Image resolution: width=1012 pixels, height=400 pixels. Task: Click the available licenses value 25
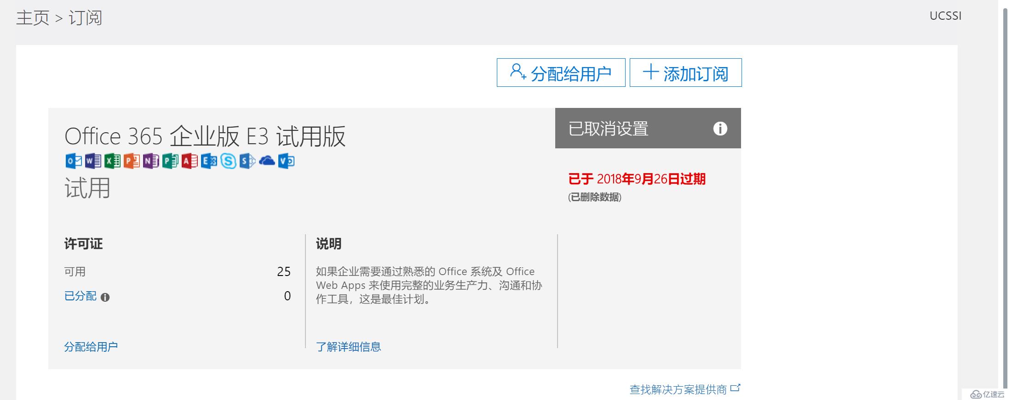(x=284, y=271)
